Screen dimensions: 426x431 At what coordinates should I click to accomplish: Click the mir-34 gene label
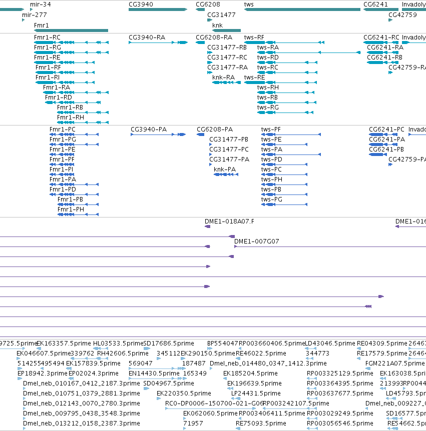[x=41, y=4]
